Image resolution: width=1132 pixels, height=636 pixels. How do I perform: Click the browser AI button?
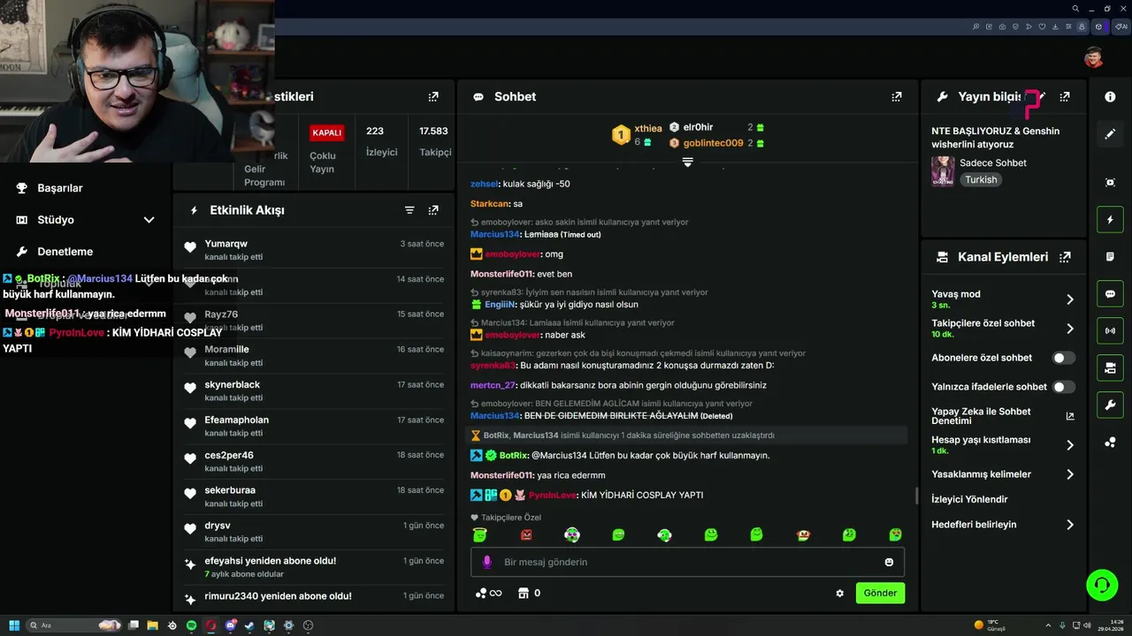tap(1121, 26)
